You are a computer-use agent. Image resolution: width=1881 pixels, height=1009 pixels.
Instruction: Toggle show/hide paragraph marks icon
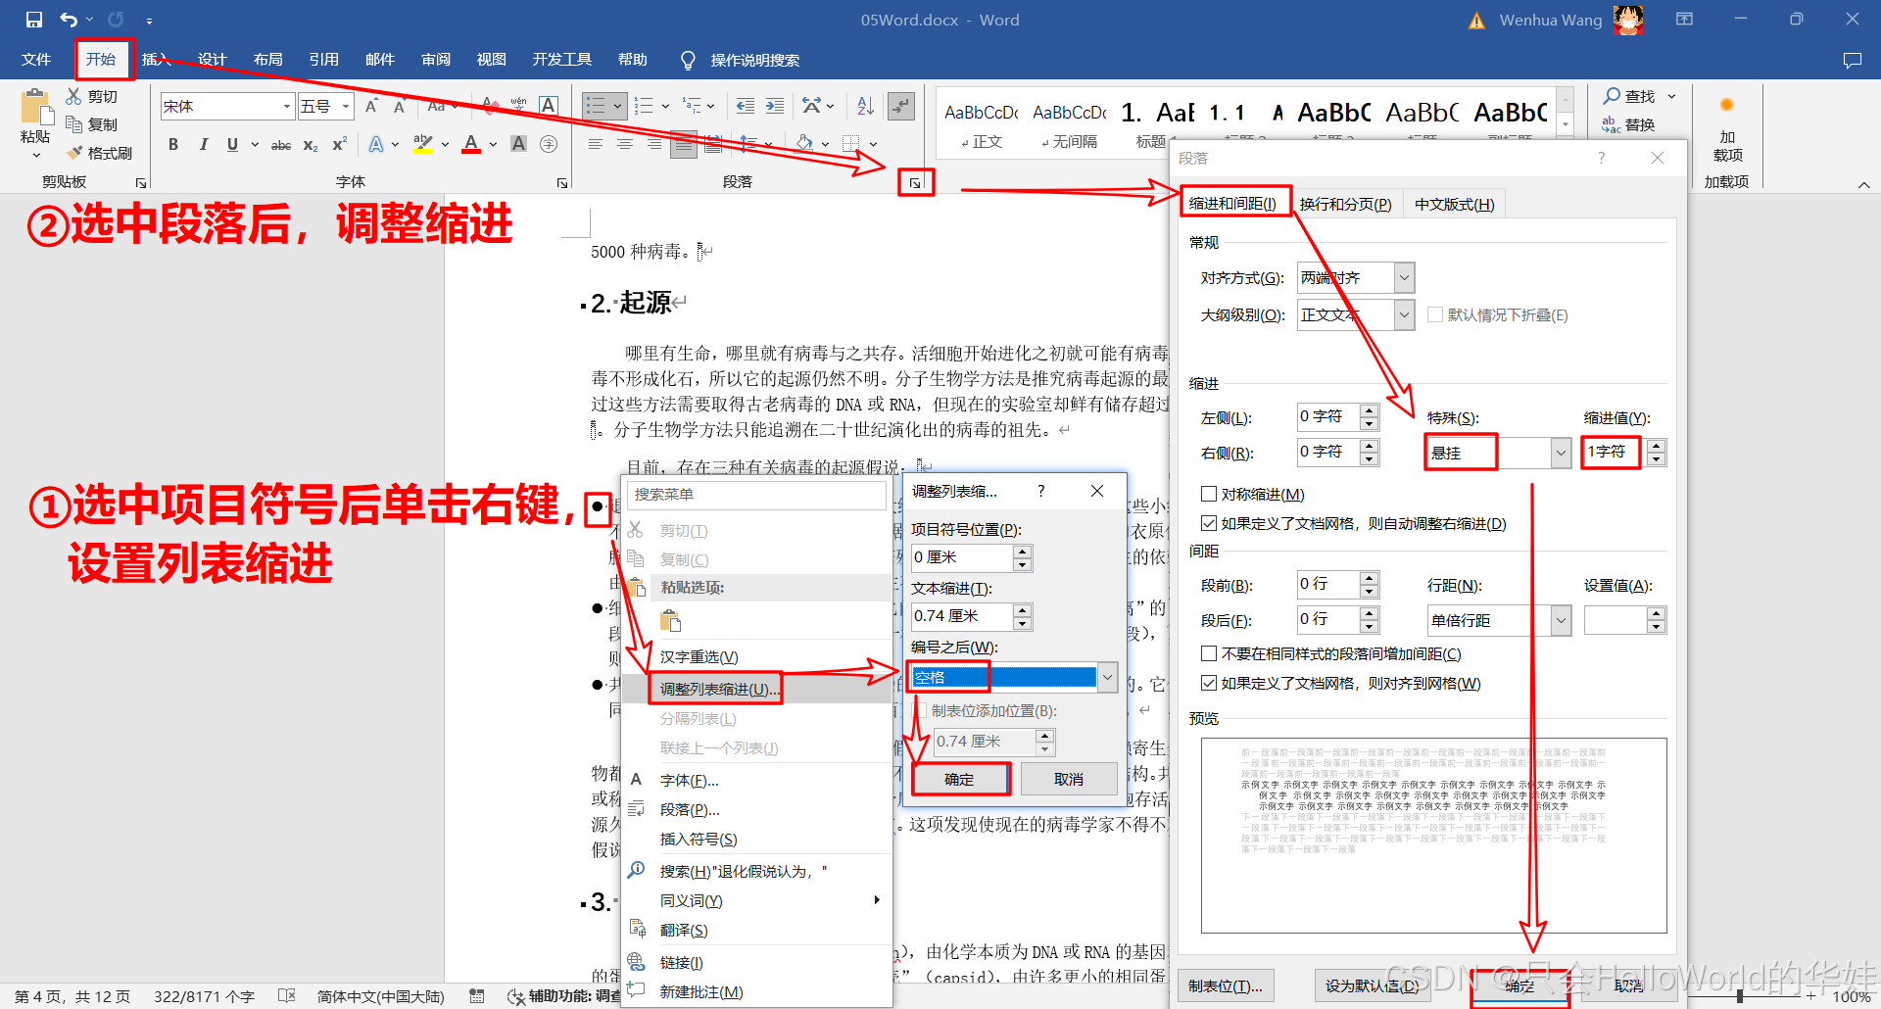click(x=900, y=106)
